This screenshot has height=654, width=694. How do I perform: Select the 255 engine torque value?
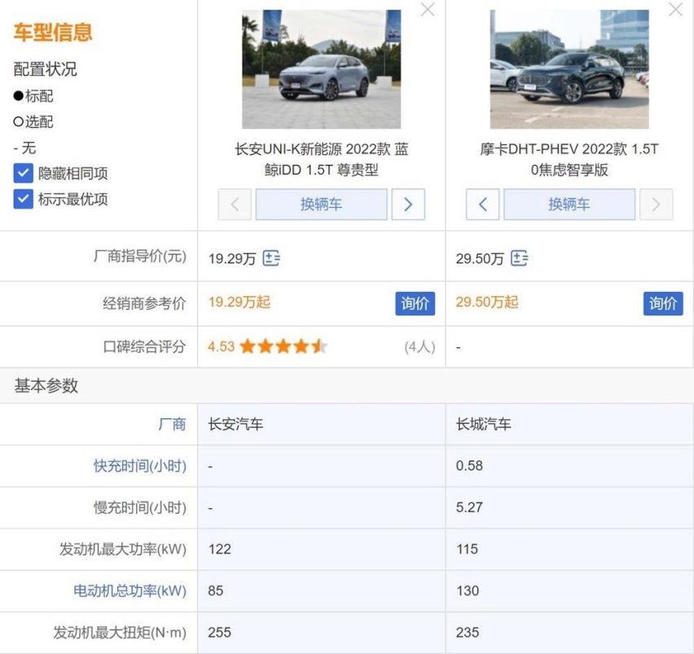pyautogui.click(x=220, y=633)
